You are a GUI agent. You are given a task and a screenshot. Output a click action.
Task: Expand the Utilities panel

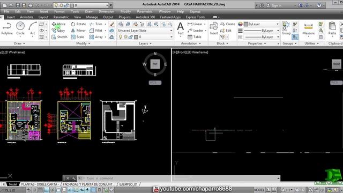[311, 43]
